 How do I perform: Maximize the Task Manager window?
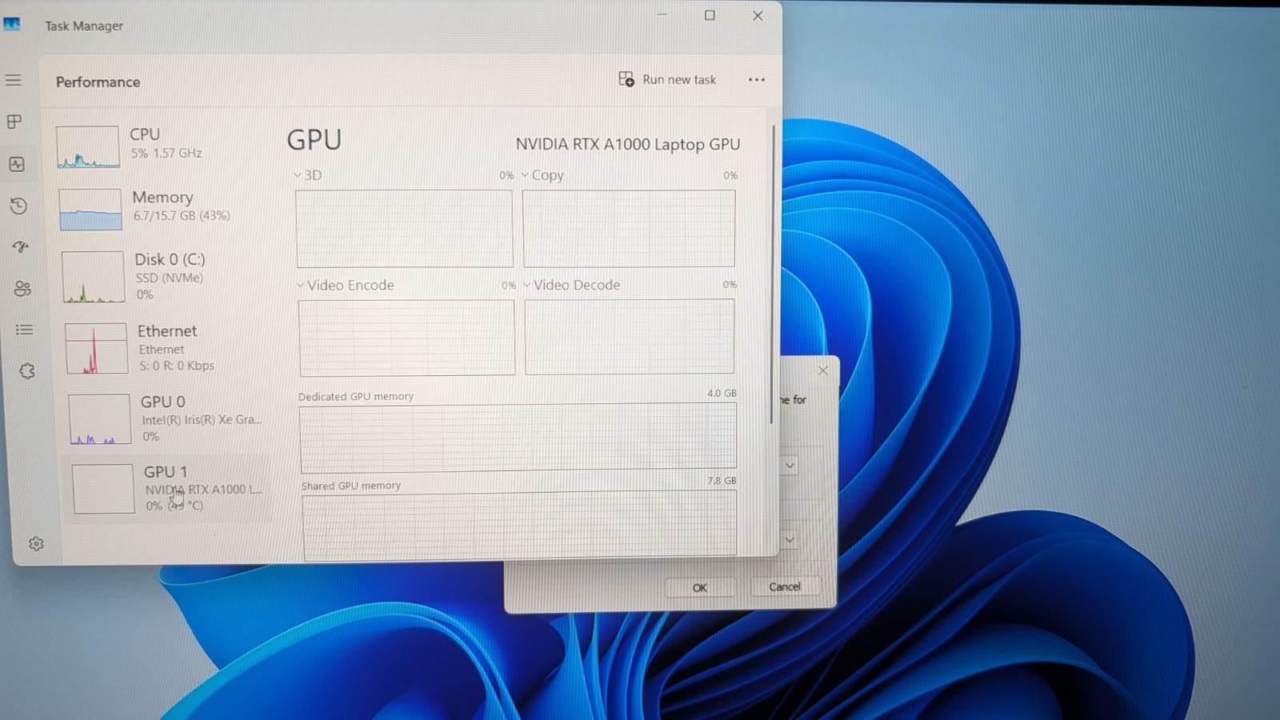[x=710, y=15]
